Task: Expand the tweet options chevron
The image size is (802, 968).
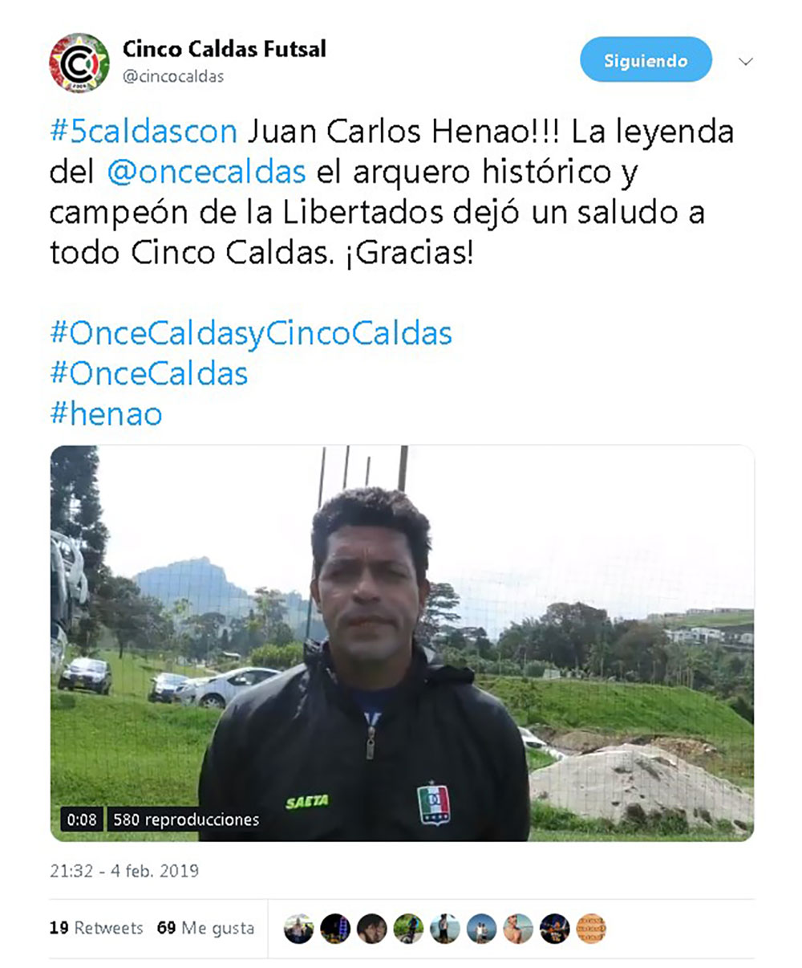Action: (746, 61)
